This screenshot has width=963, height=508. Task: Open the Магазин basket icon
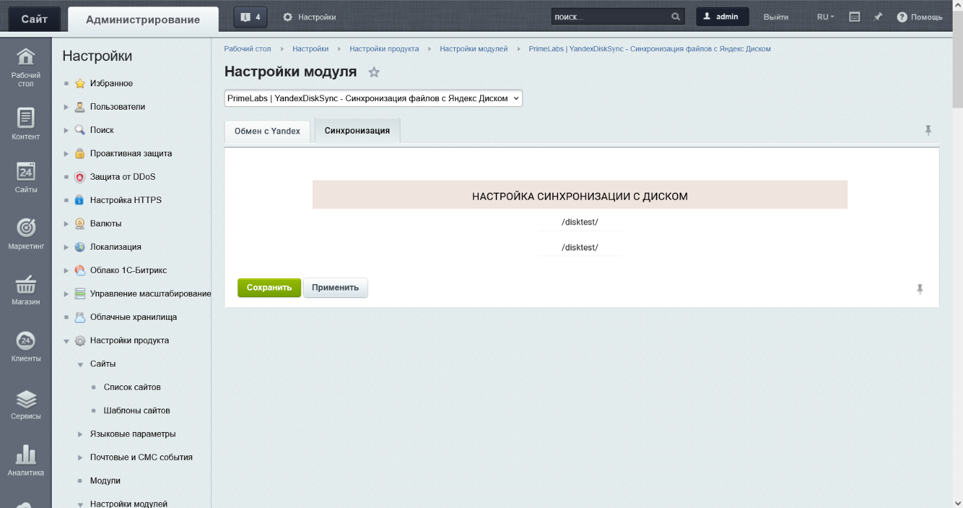(25, 284)
